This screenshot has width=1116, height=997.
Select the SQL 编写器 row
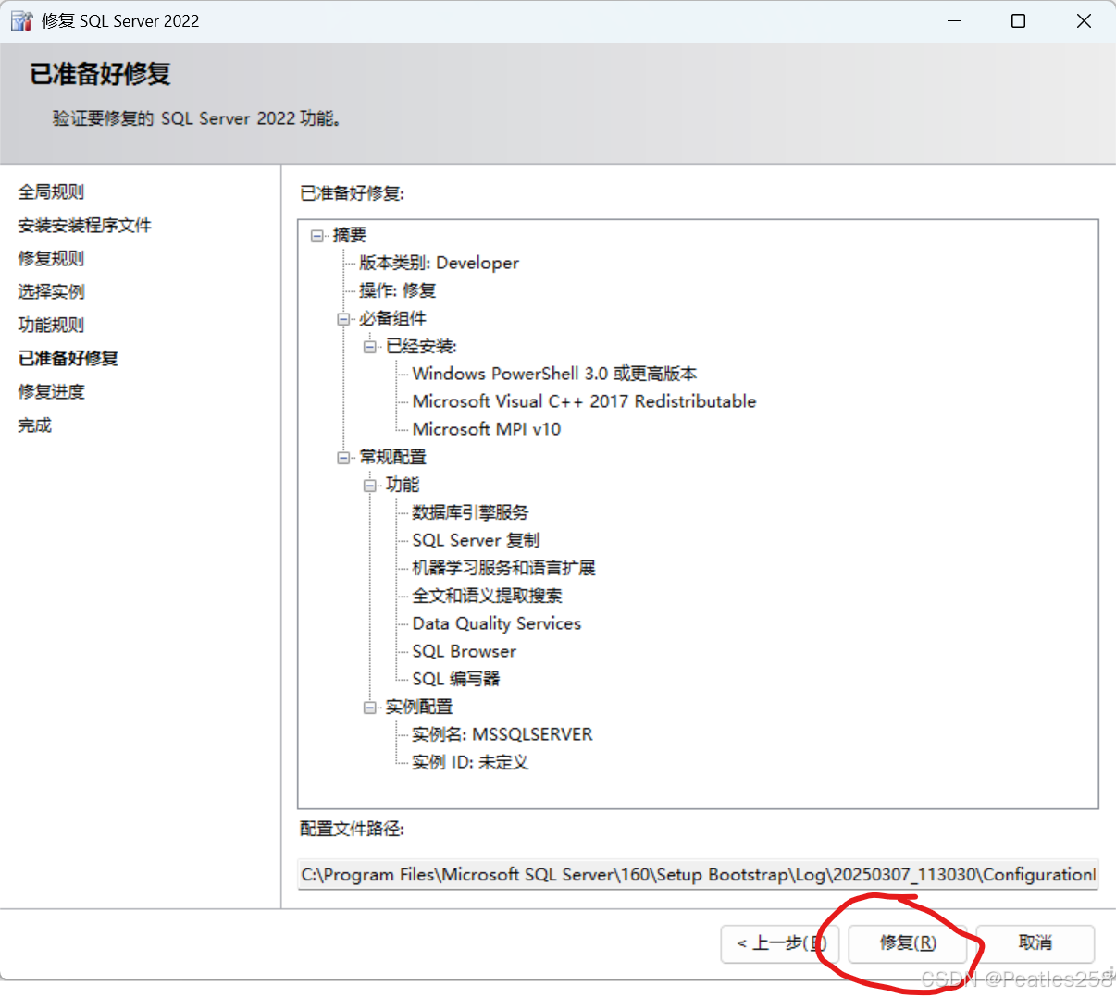(456, 680)
